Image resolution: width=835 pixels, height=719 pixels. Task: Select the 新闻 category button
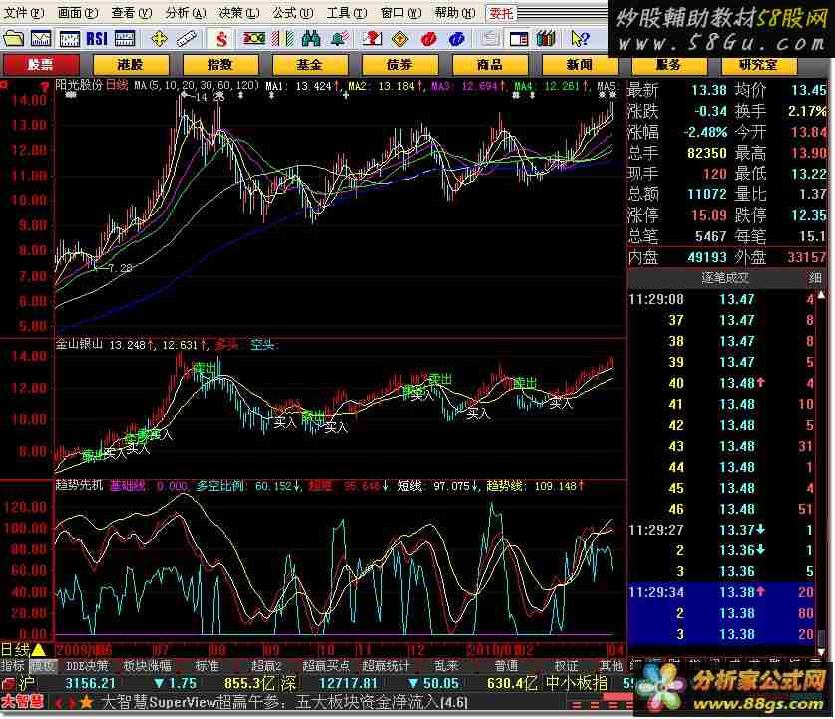(580, 65)
